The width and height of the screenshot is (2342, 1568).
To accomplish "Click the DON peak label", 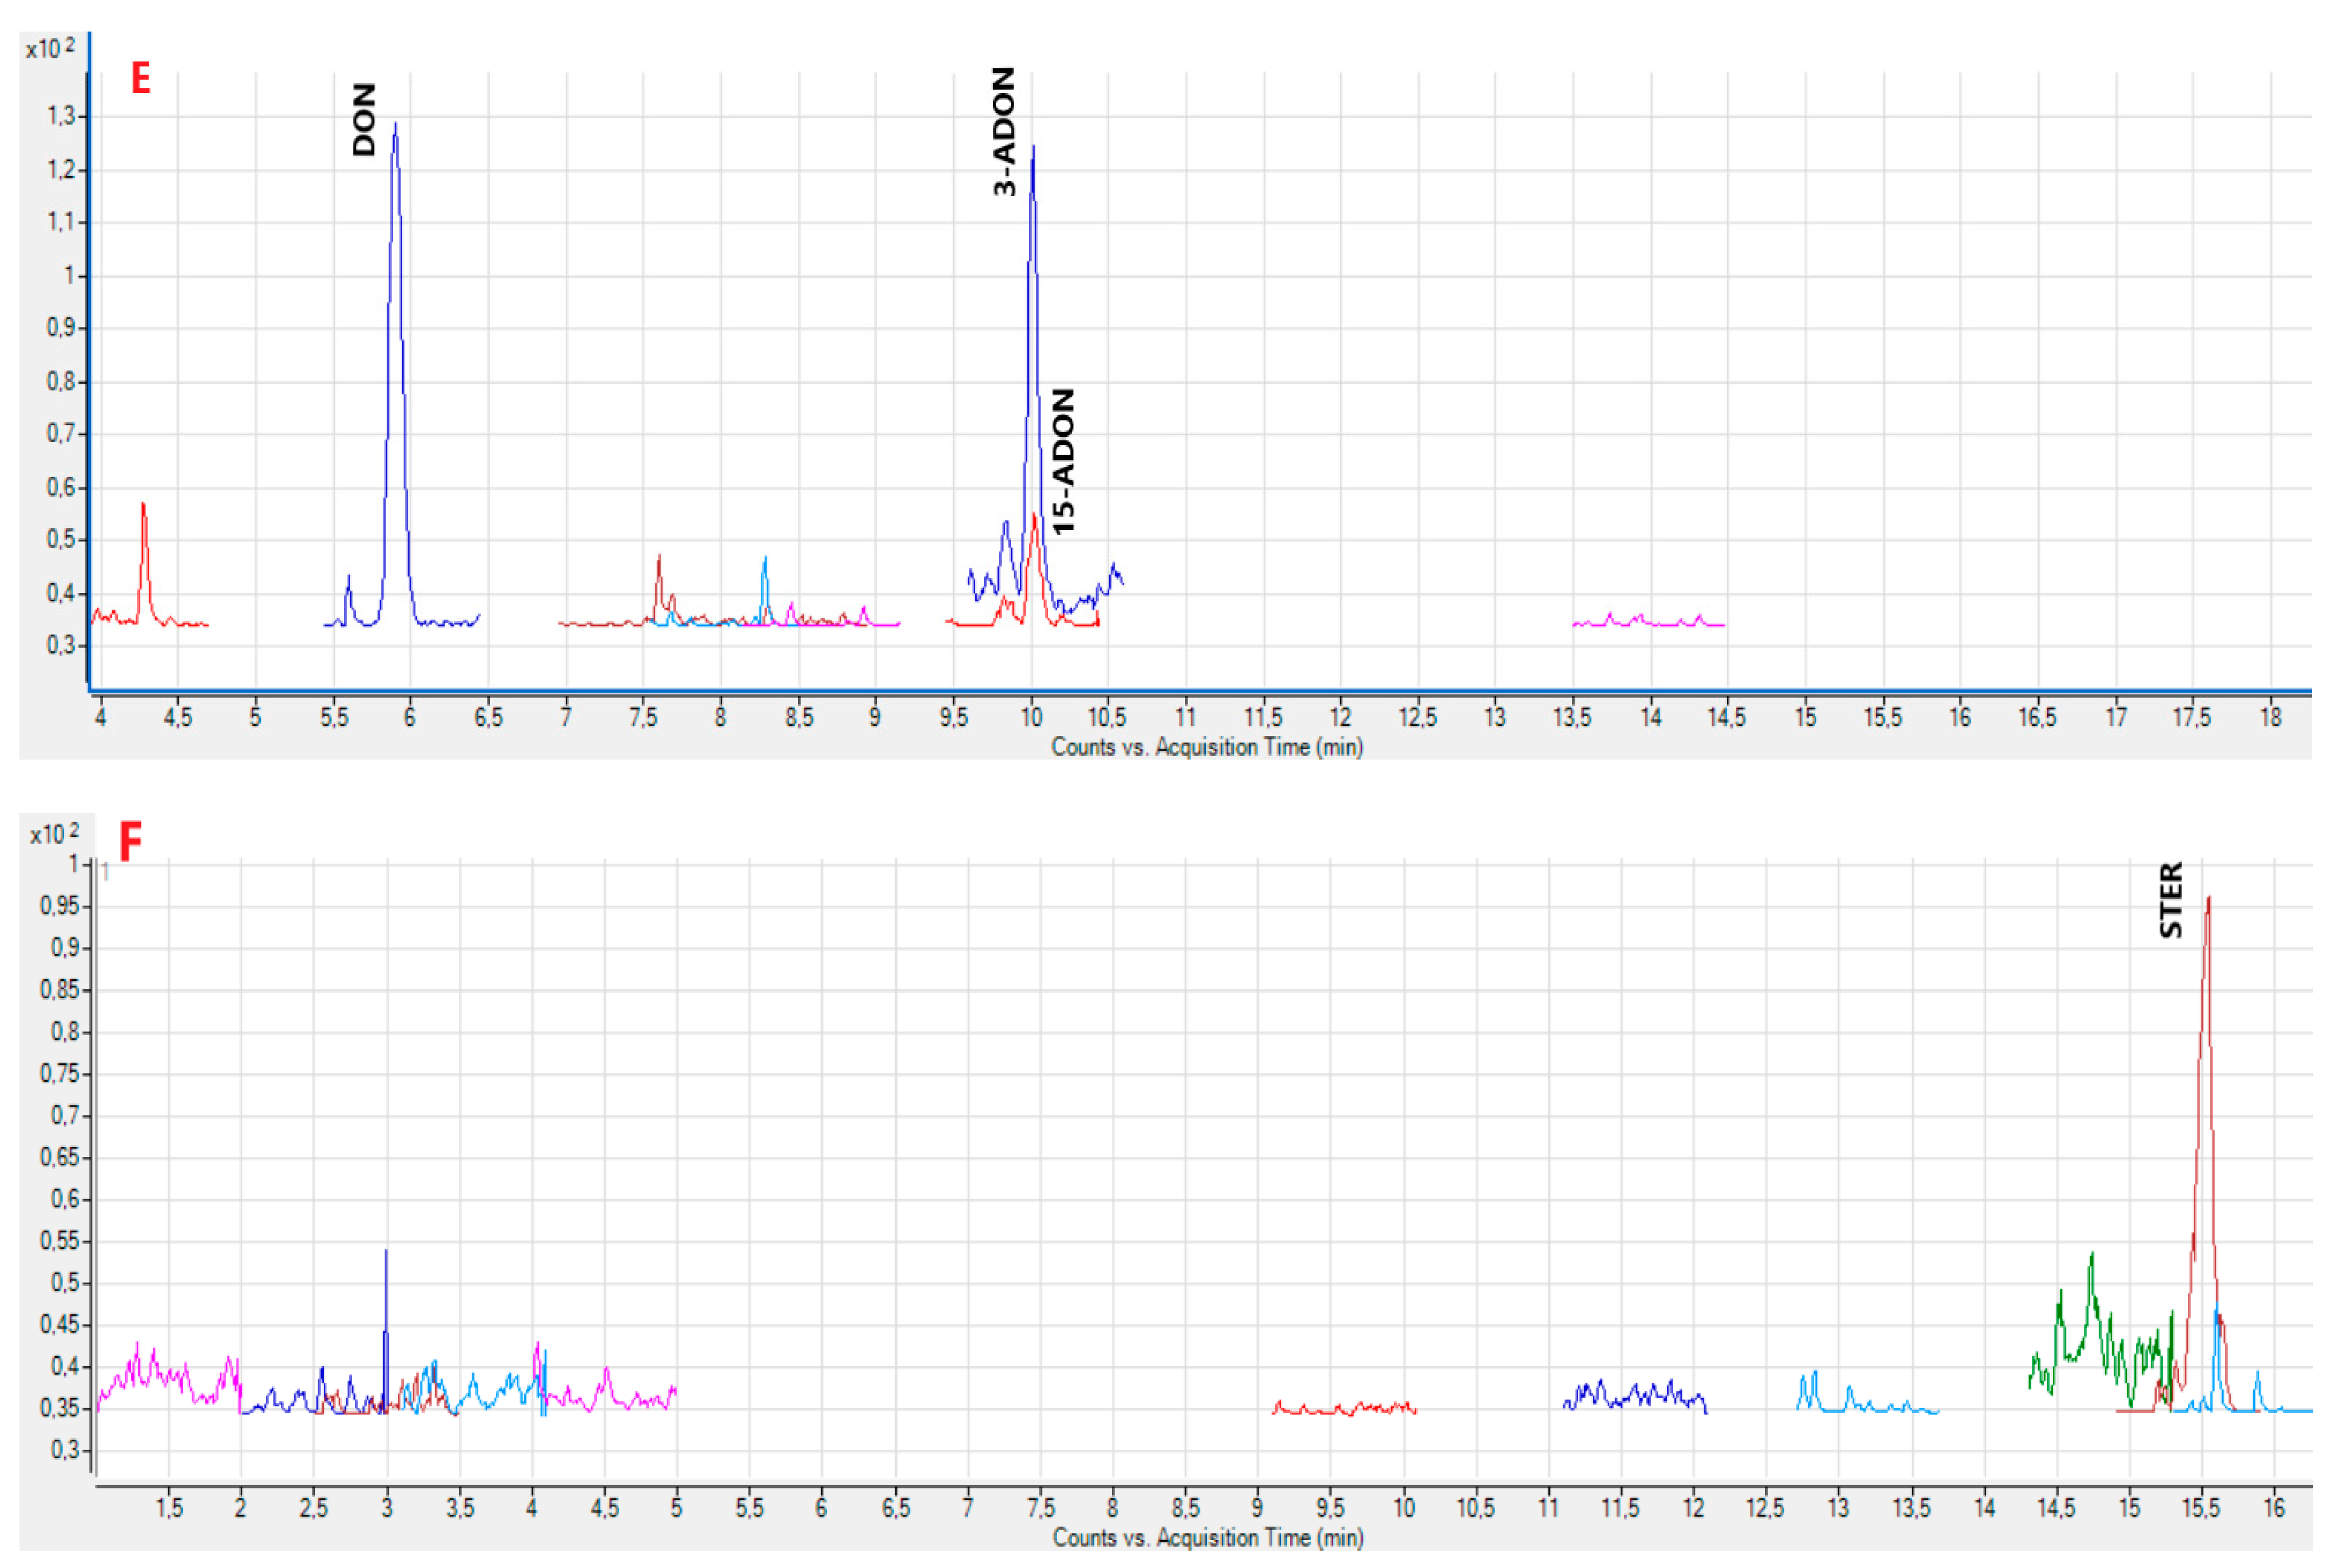I will point(364,119).
